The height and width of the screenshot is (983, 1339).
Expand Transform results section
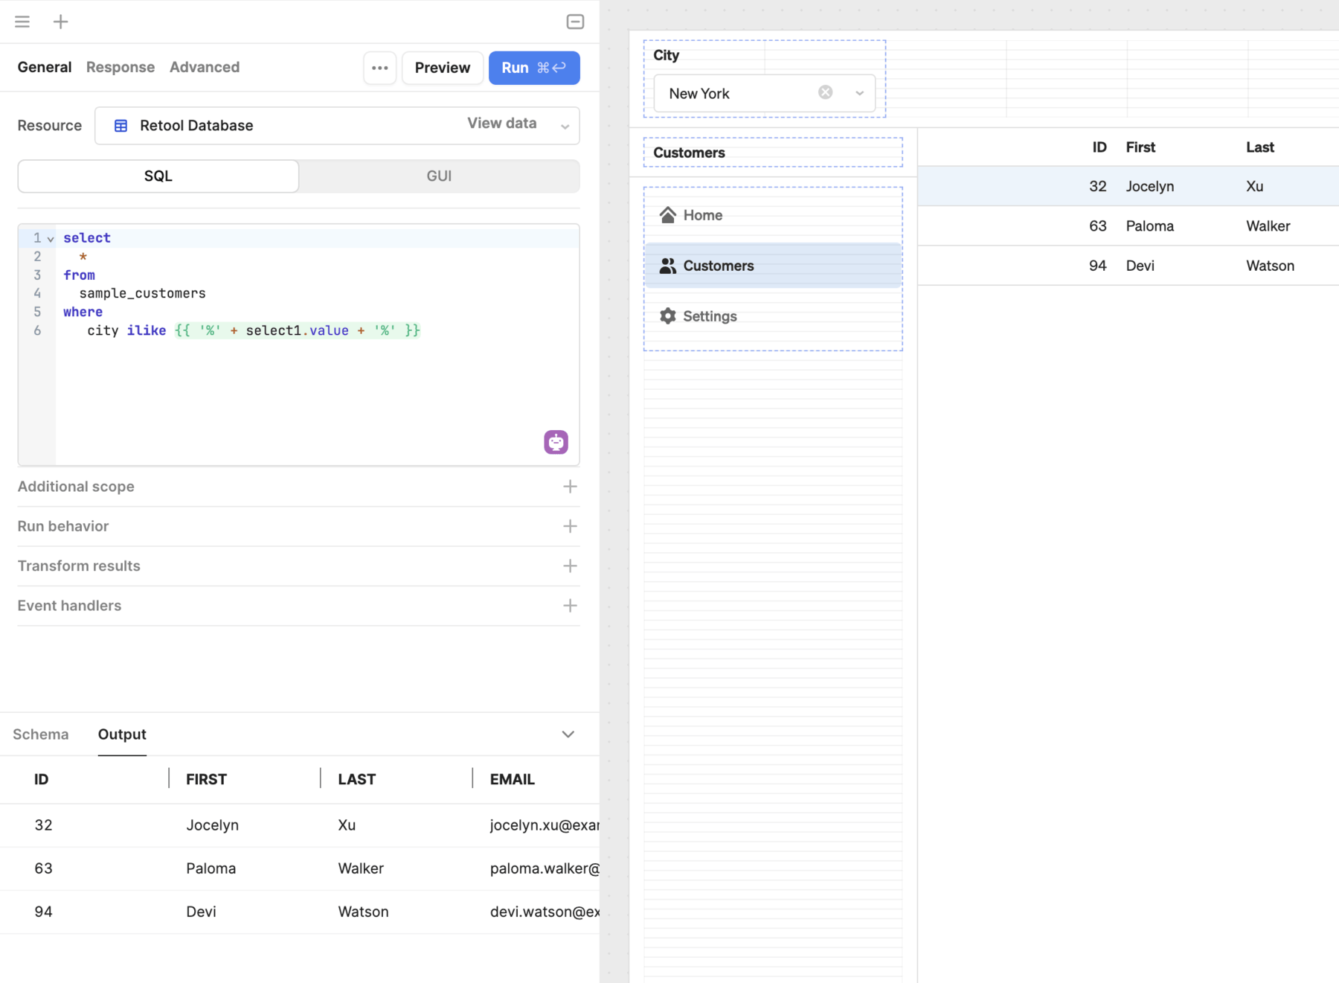570,566
